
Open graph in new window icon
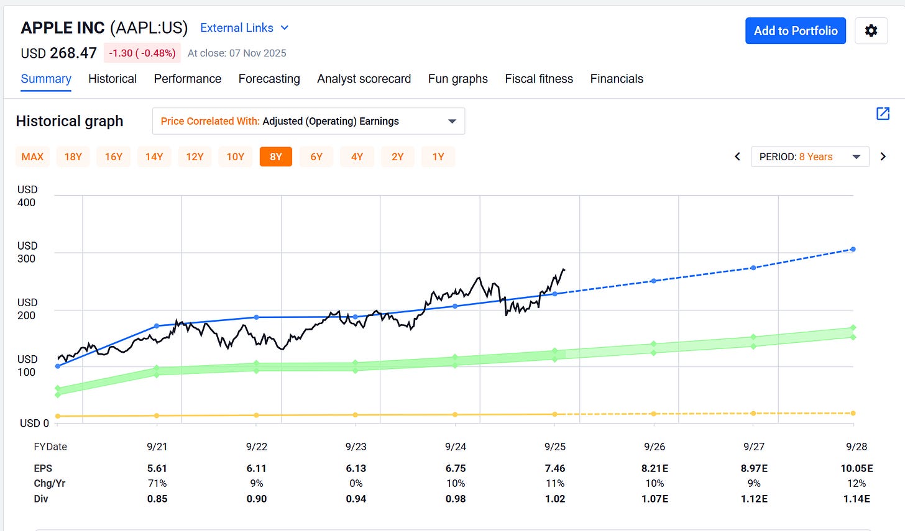(883, 113)
